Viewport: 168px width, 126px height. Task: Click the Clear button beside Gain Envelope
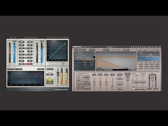[x=126, y=50]
